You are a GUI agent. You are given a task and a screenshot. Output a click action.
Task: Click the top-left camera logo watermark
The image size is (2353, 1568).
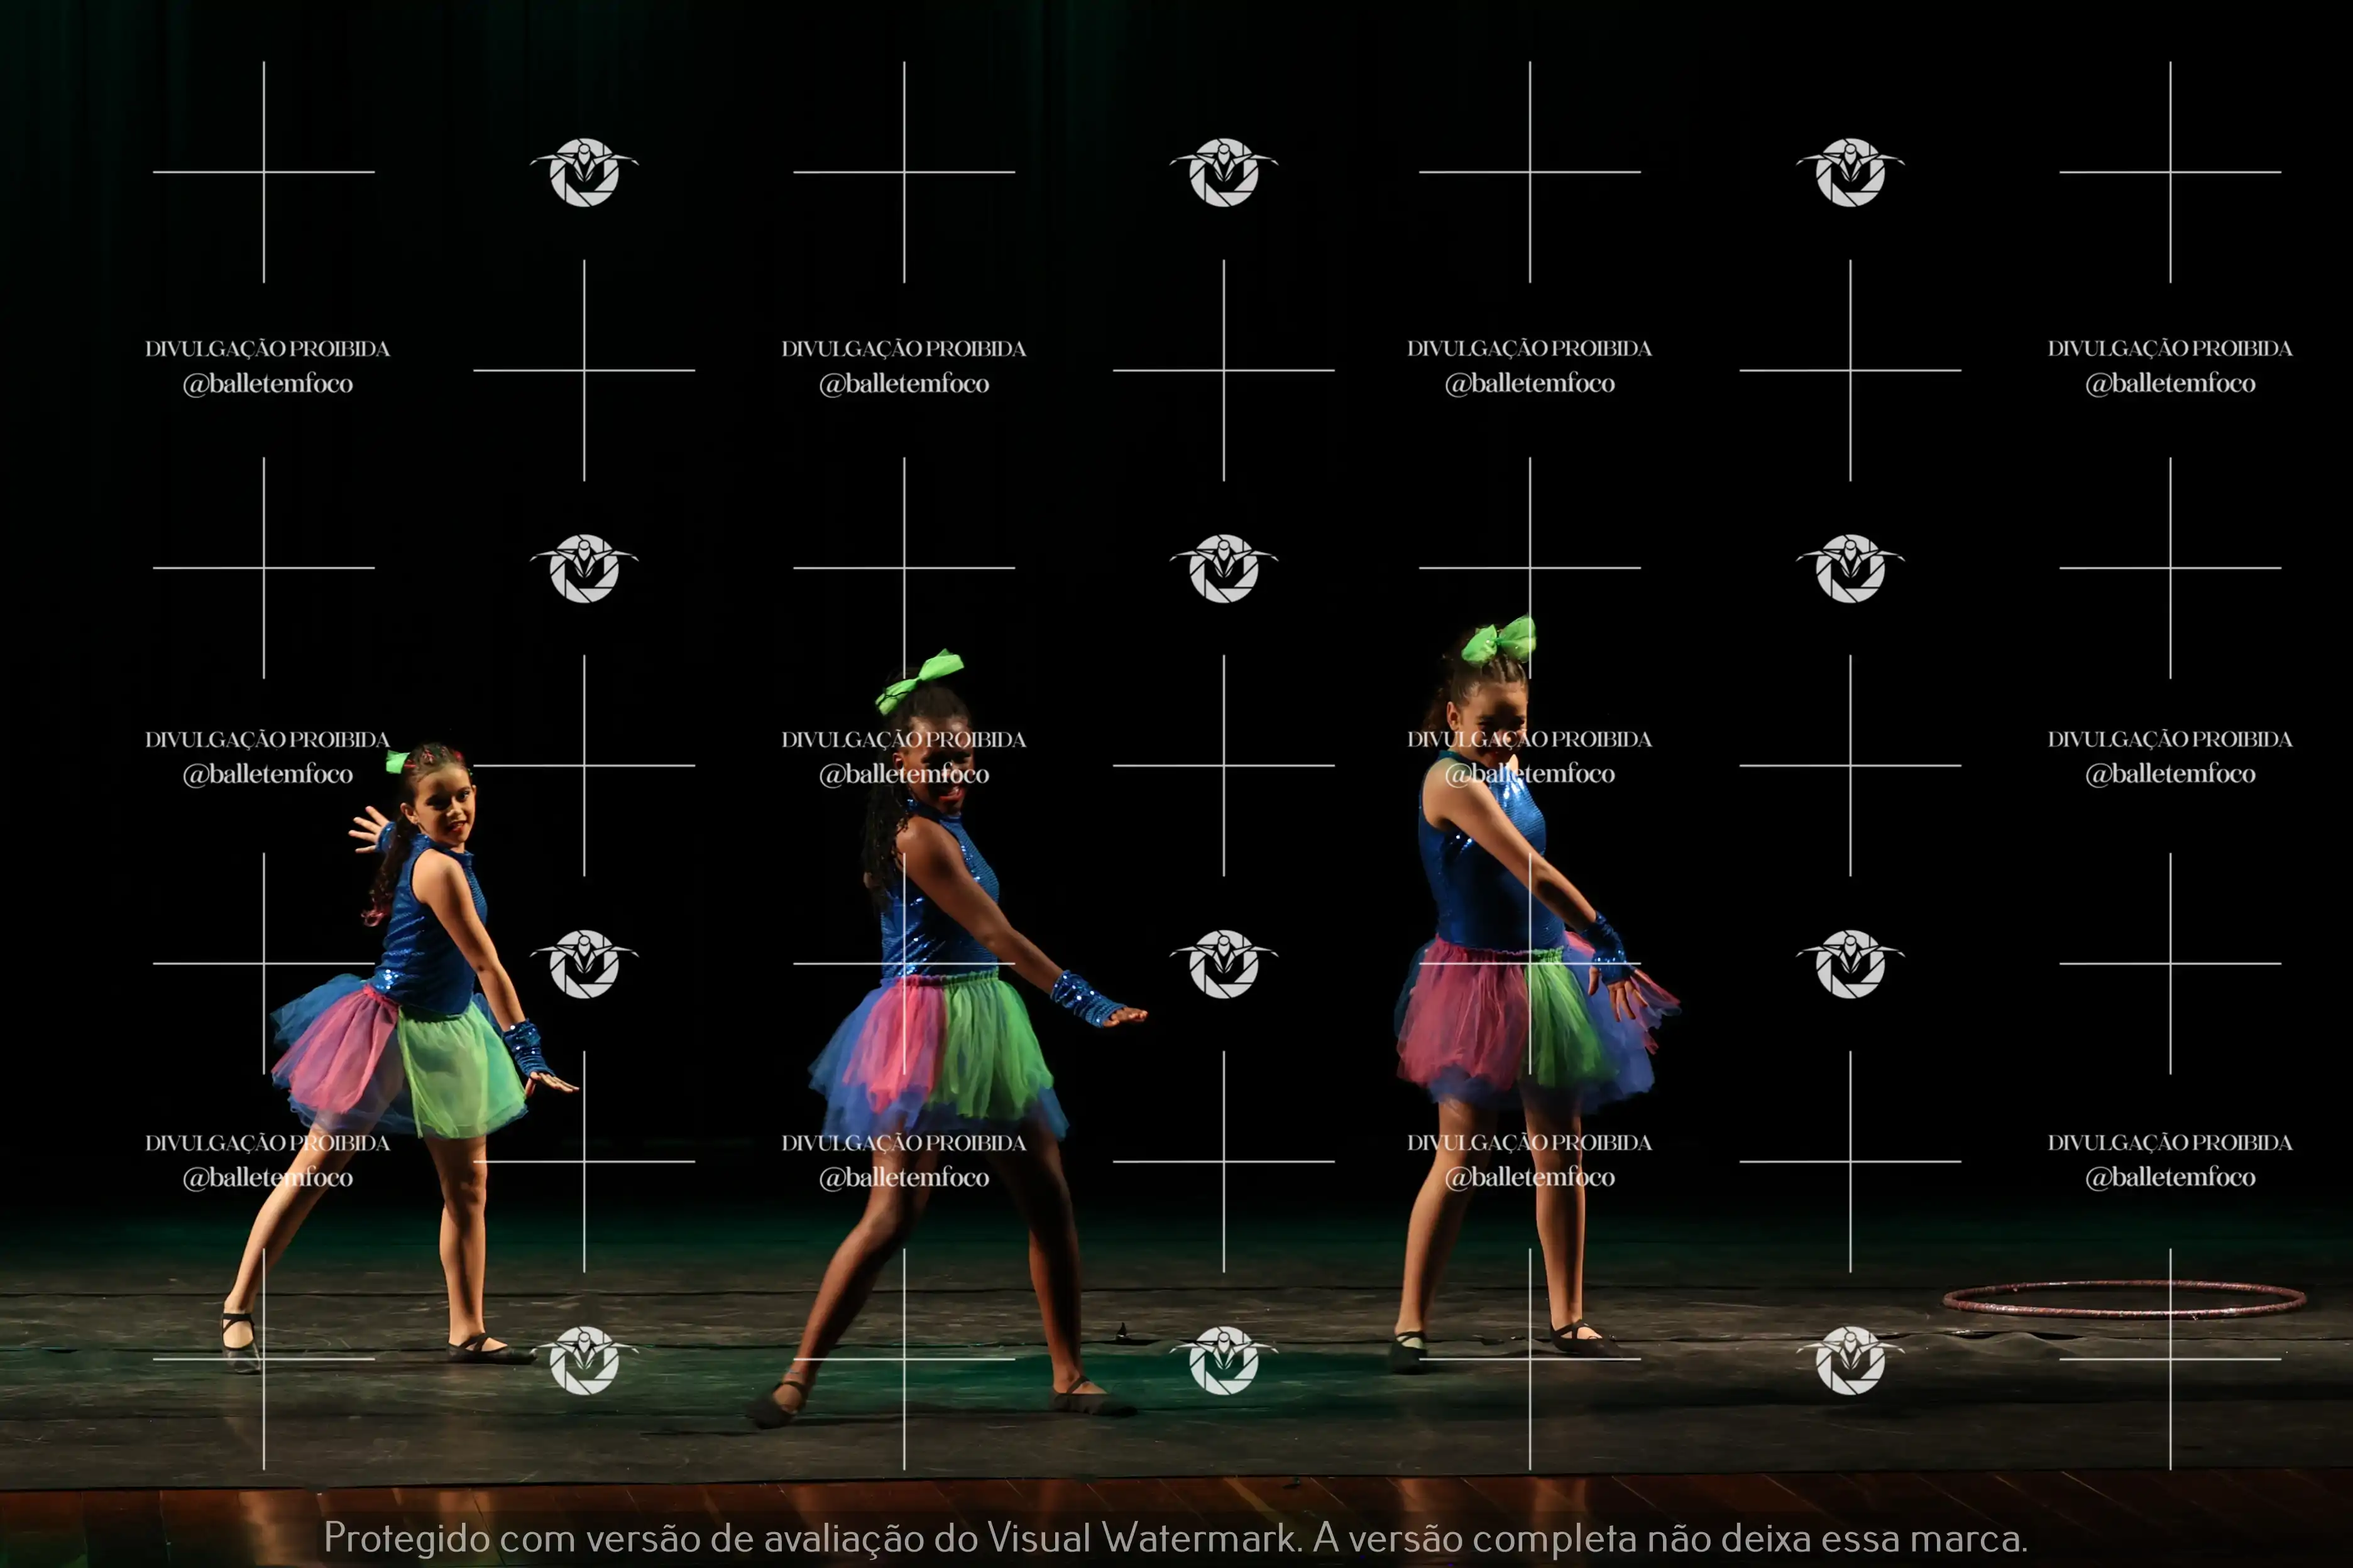[584, 173]
